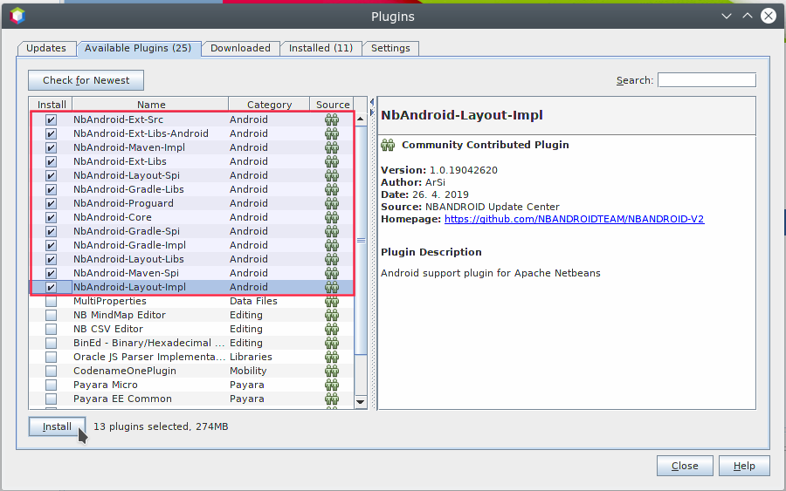Viewport: 786px width, 491px height.
Task: Check the CodenameOnePlugin install checkbox
Action: coord(51,371)
